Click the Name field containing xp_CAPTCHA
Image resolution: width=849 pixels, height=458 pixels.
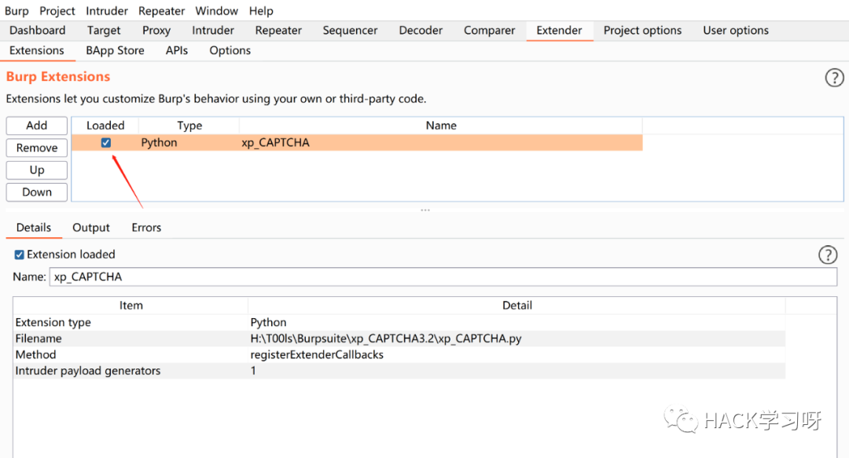(443, 277)
